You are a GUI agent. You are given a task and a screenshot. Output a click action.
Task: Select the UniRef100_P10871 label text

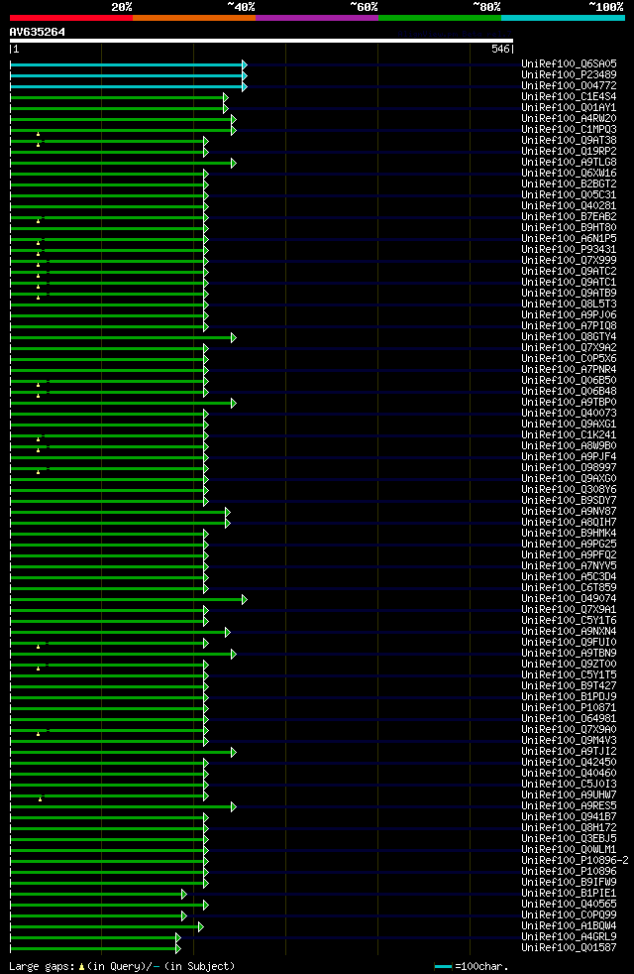[569, 707]
